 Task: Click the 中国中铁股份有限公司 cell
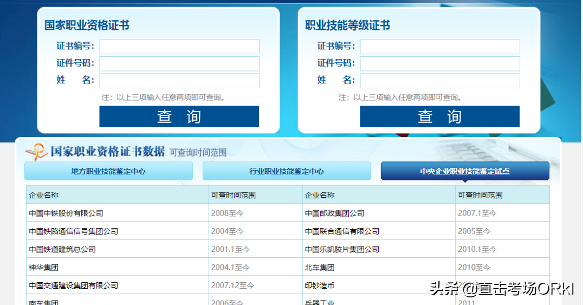(x=118, y=213)
